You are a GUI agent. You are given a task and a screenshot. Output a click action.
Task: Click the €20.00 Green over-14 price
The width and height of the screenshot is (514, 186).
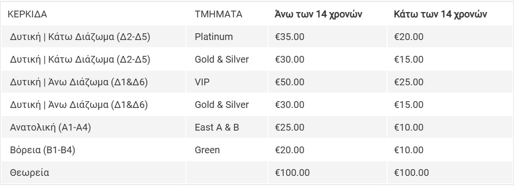coord(289,150)
